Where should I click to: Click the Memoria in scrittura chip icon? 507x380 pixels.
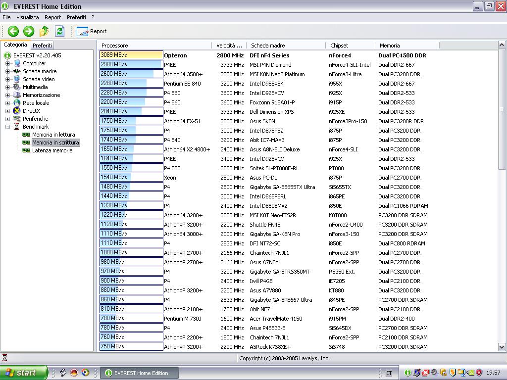(26, 142)
